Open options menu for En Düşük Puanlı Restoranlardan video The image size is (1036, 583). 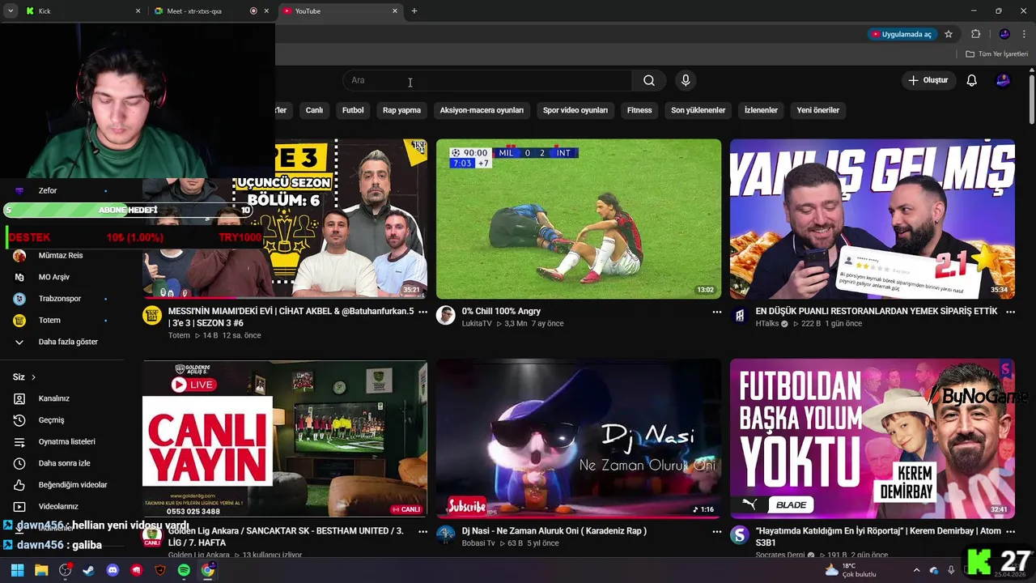pyautogui.click(x=1010, y=312)
